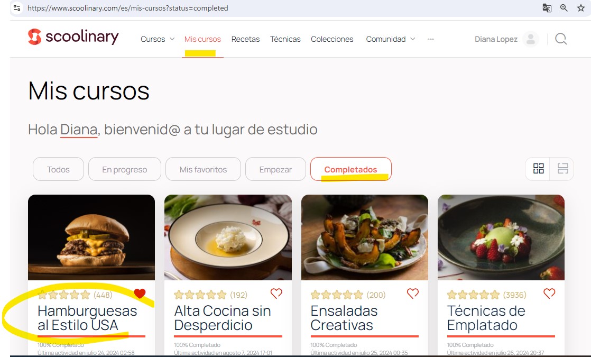Favorite the Alta Cocina sin Desperdicio course
Viewport: 591px width, 357px height.
275,294
